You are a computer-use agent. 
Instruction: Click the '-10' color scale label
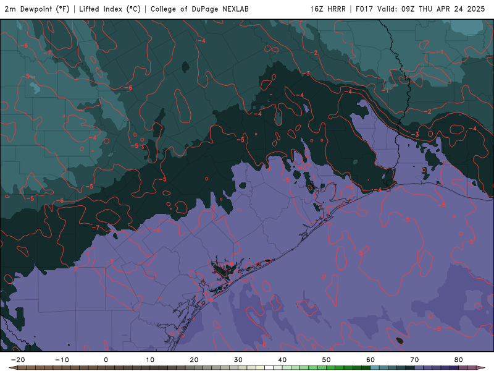pyautogui.click(x=62, y=360)
